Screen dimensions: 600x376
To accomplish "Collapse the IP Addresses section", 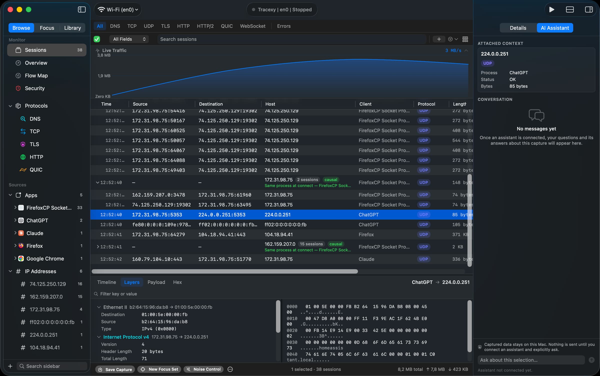I will click(10, 271).
